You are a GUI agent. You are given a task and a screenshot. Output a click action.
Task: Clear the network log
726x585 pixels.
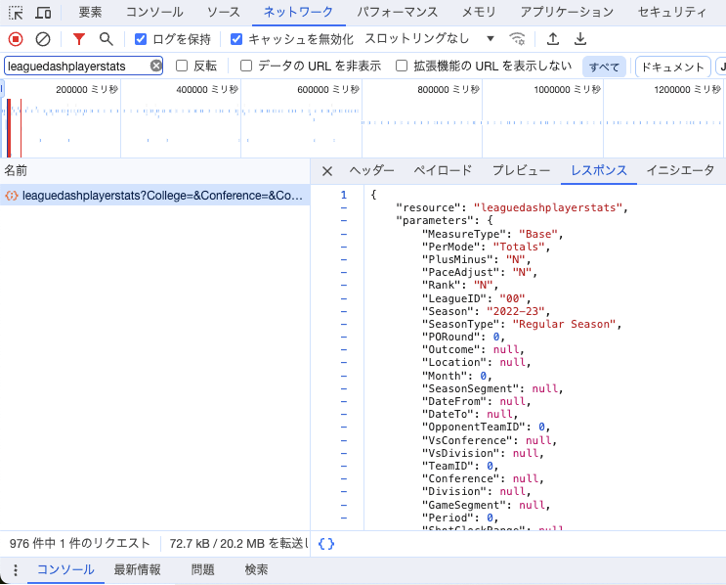click(x=43, y=39)
